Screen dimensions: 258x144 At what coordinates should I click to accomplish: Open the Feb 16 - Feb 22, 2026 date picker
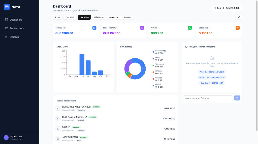point(227,8)
